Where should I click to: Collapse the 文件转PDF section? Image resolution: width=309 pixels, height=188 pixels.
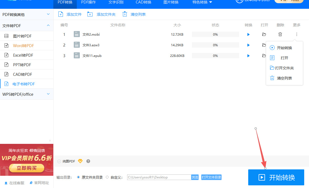(48, 26)
